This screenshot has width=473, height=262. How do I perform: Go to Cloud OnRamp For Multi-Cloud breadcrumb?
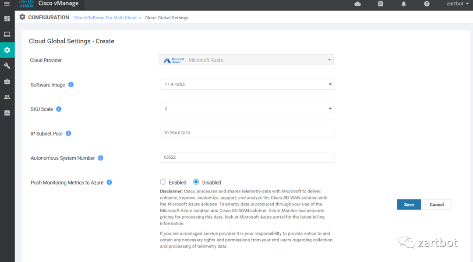tap(105, 18)
